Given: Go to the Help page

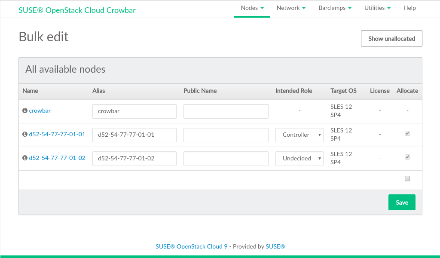Looking at the screenshot, I should (x=409, y=8).
